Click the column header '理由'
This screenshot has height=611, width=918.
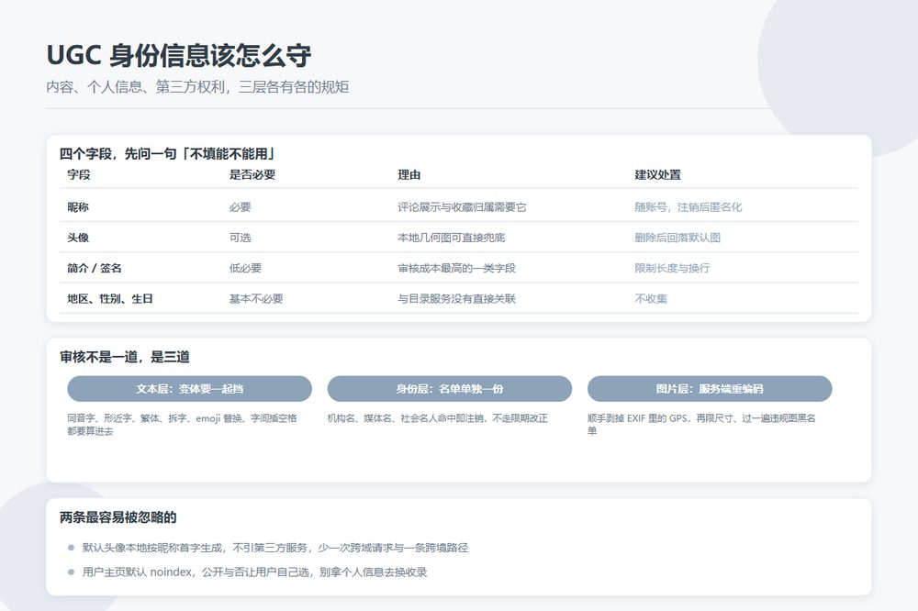[409, 174]
